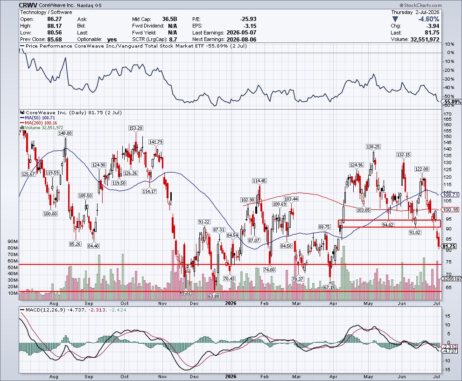Click the 67.15 price label

click(x=329, y=287)
